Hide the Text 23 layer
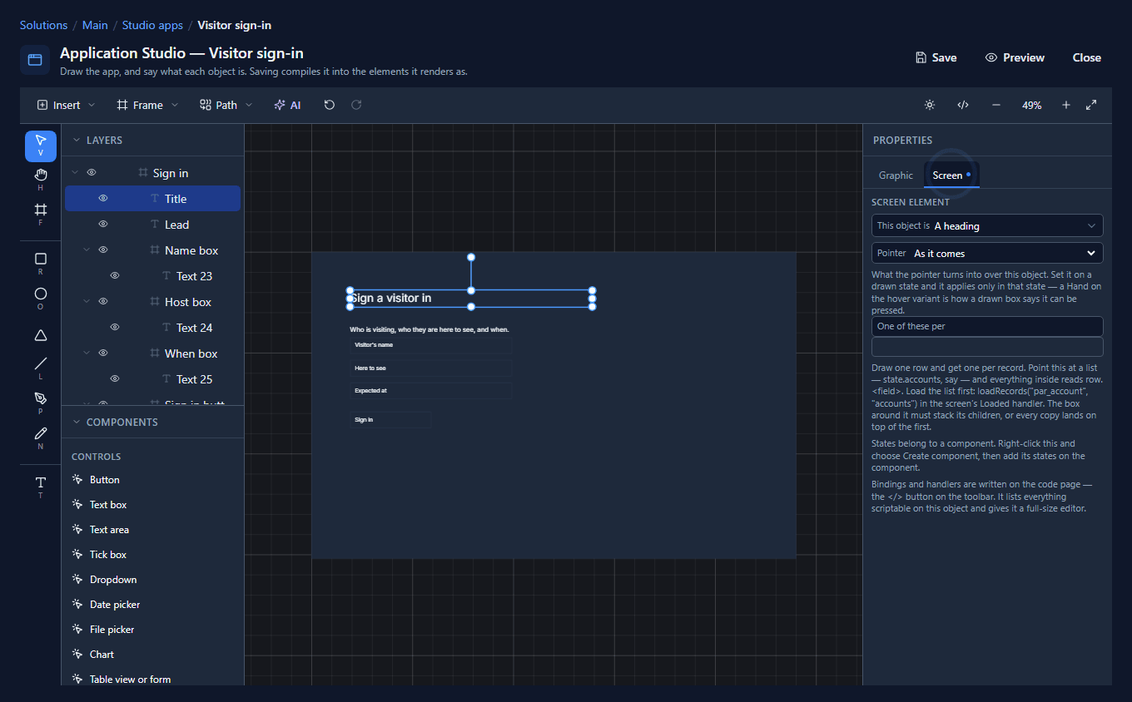The image size is (1132, 702). pos(115,276)
